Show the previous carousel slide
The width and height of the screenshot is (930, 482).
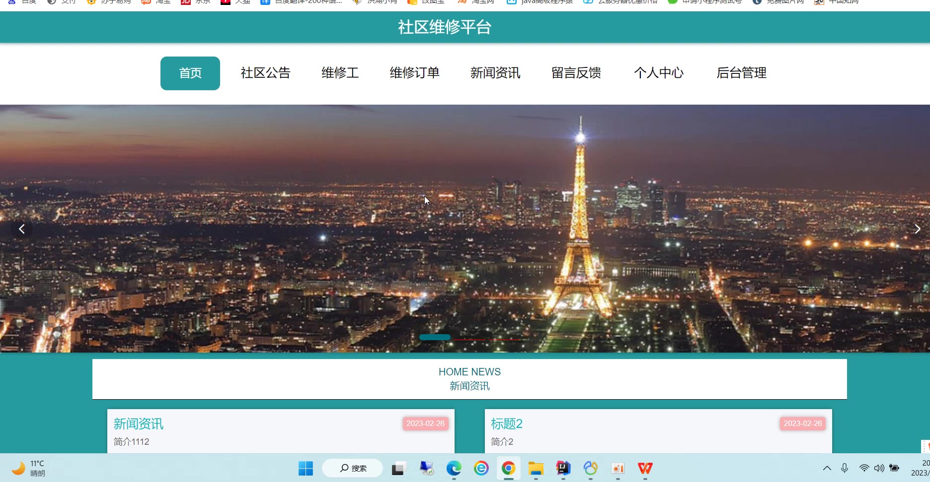point(22,229)
